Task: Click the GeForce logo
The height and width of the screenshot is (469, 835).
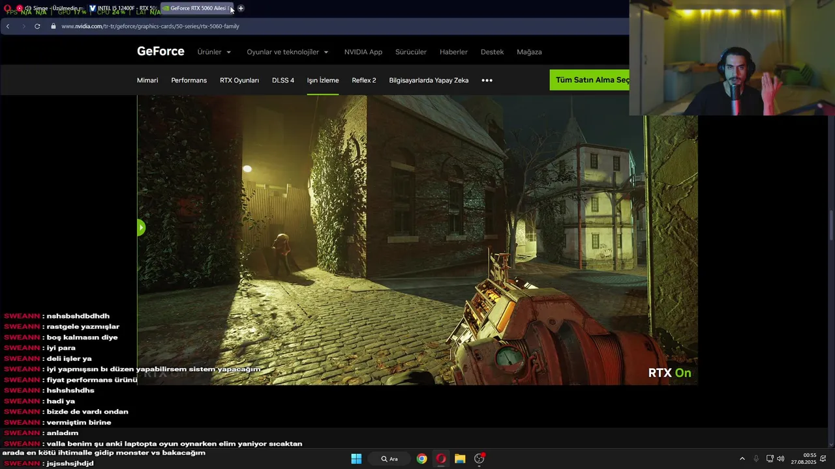Action: [x=160, y=51]
